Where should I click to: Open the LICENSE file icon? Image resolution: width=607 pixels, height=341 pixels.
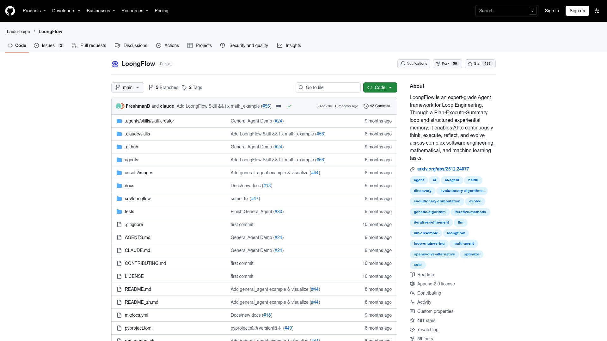pos(119,276)
